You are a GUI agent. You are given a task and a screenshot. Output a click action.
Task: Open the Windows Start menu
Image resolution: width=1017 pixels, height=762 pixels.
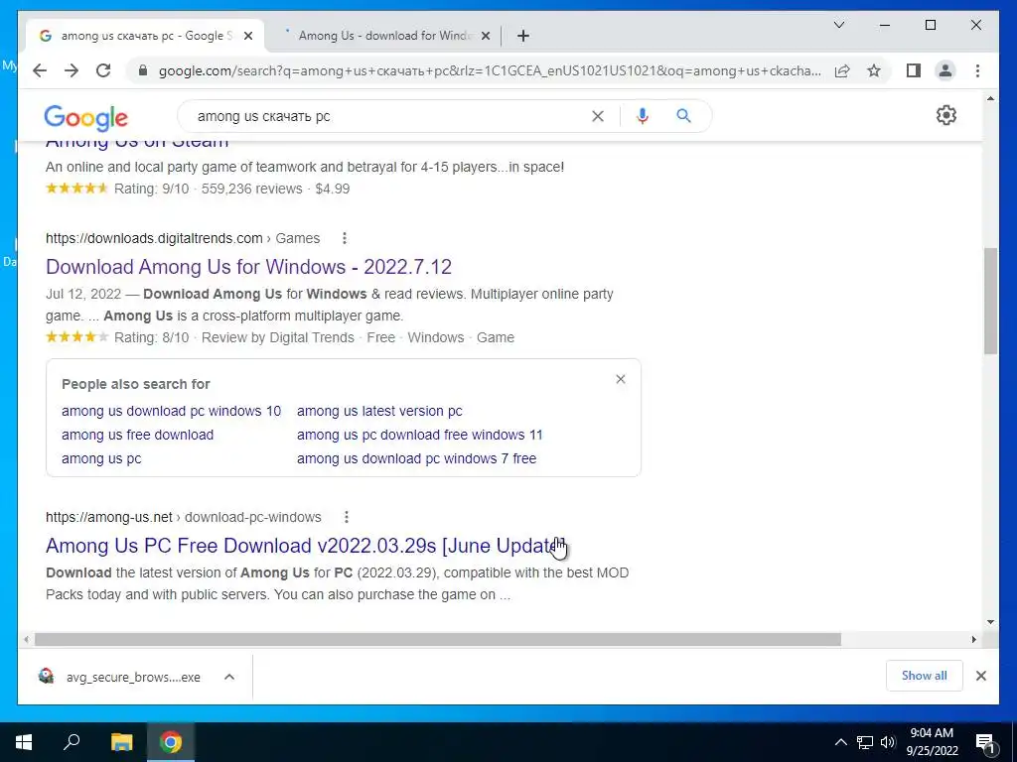pos(24,742)
